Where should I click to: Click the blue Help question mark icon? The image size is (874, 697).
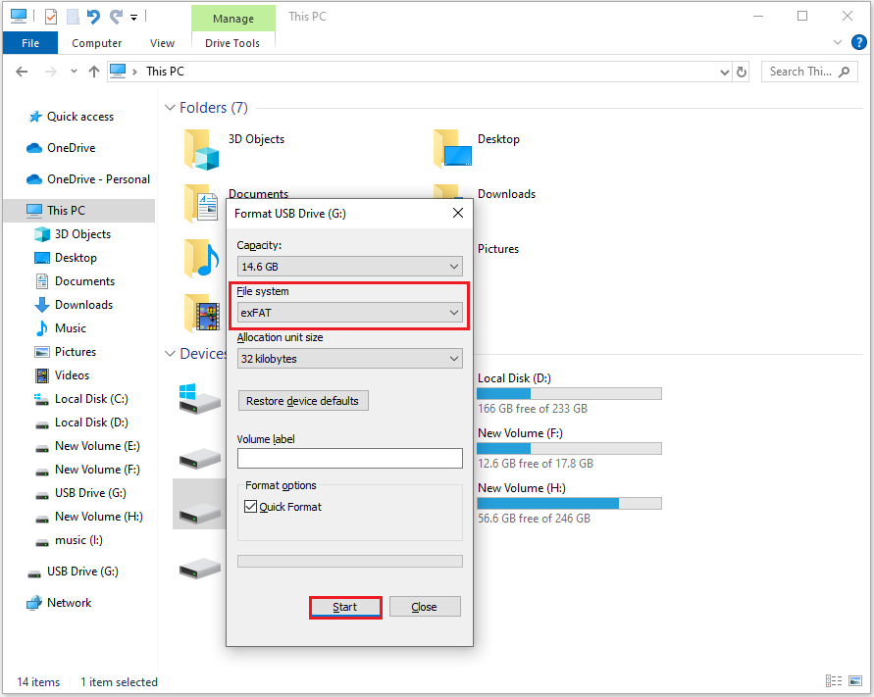[x=859, y=42]
